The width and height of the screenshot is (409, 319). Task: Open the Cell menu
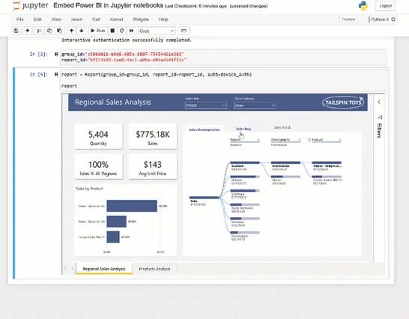coord(96,19)
